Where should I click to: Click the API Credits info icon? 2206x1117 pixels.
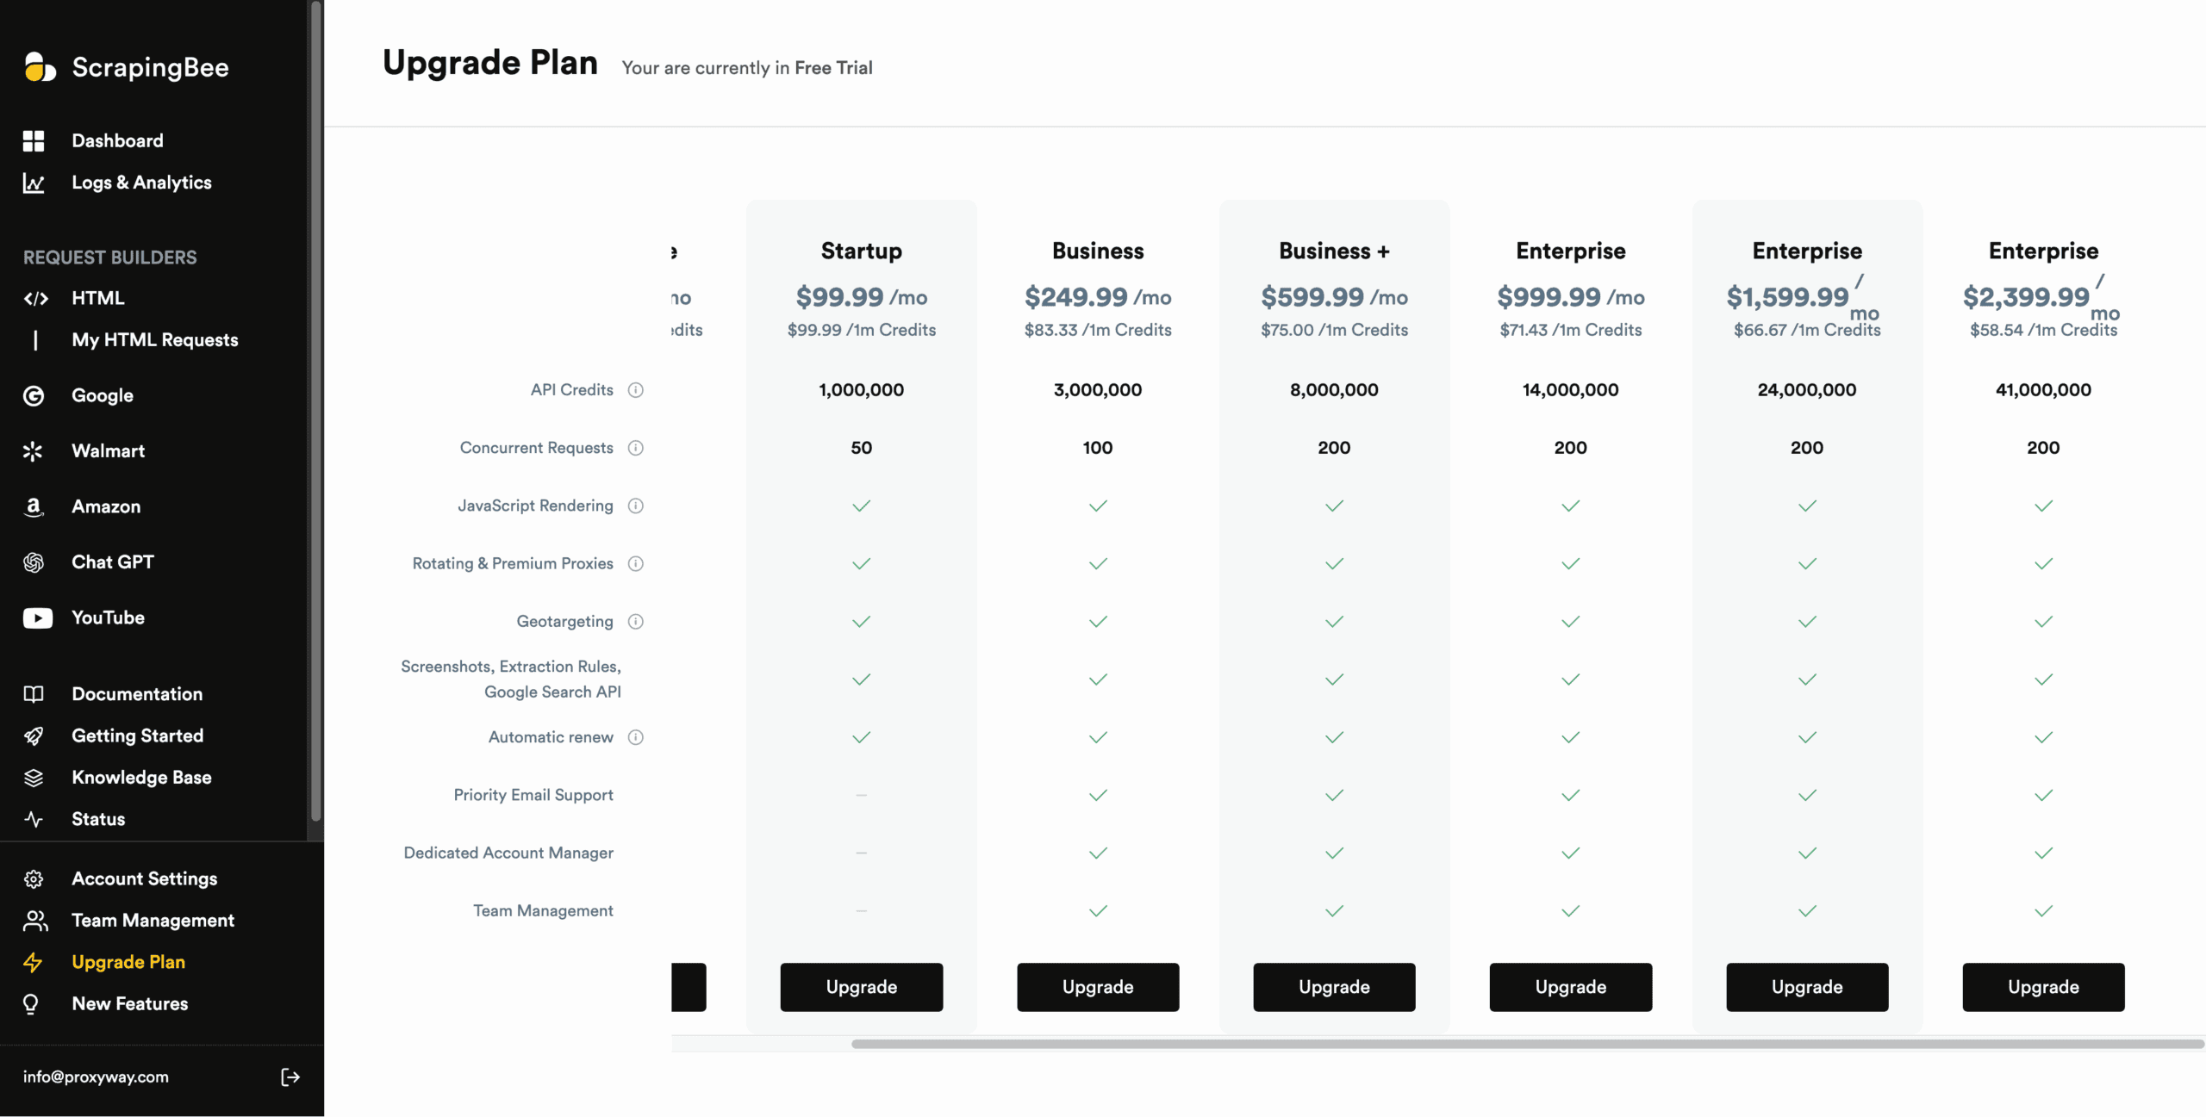(636, 390)
